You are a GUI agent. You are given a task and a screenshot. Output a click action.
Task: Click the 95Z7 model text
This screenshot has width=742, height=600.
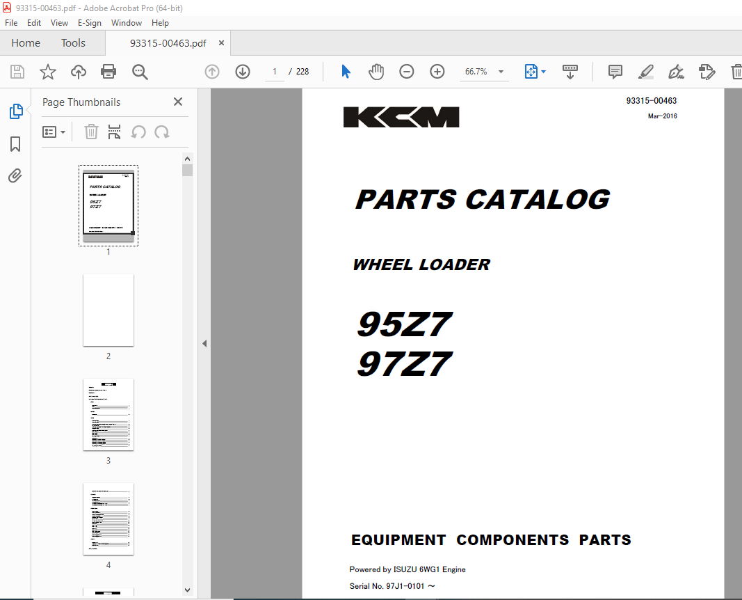click(x=405, y=324)
